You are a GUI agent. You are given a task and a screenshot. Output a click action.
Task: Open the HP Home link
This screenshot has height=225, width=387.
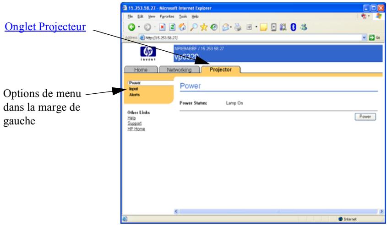[136, 129]
